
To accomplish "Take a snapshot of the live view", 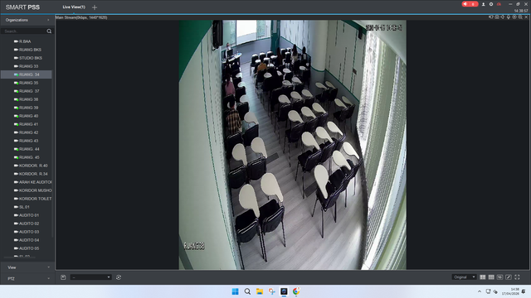I will pos(497,17).
